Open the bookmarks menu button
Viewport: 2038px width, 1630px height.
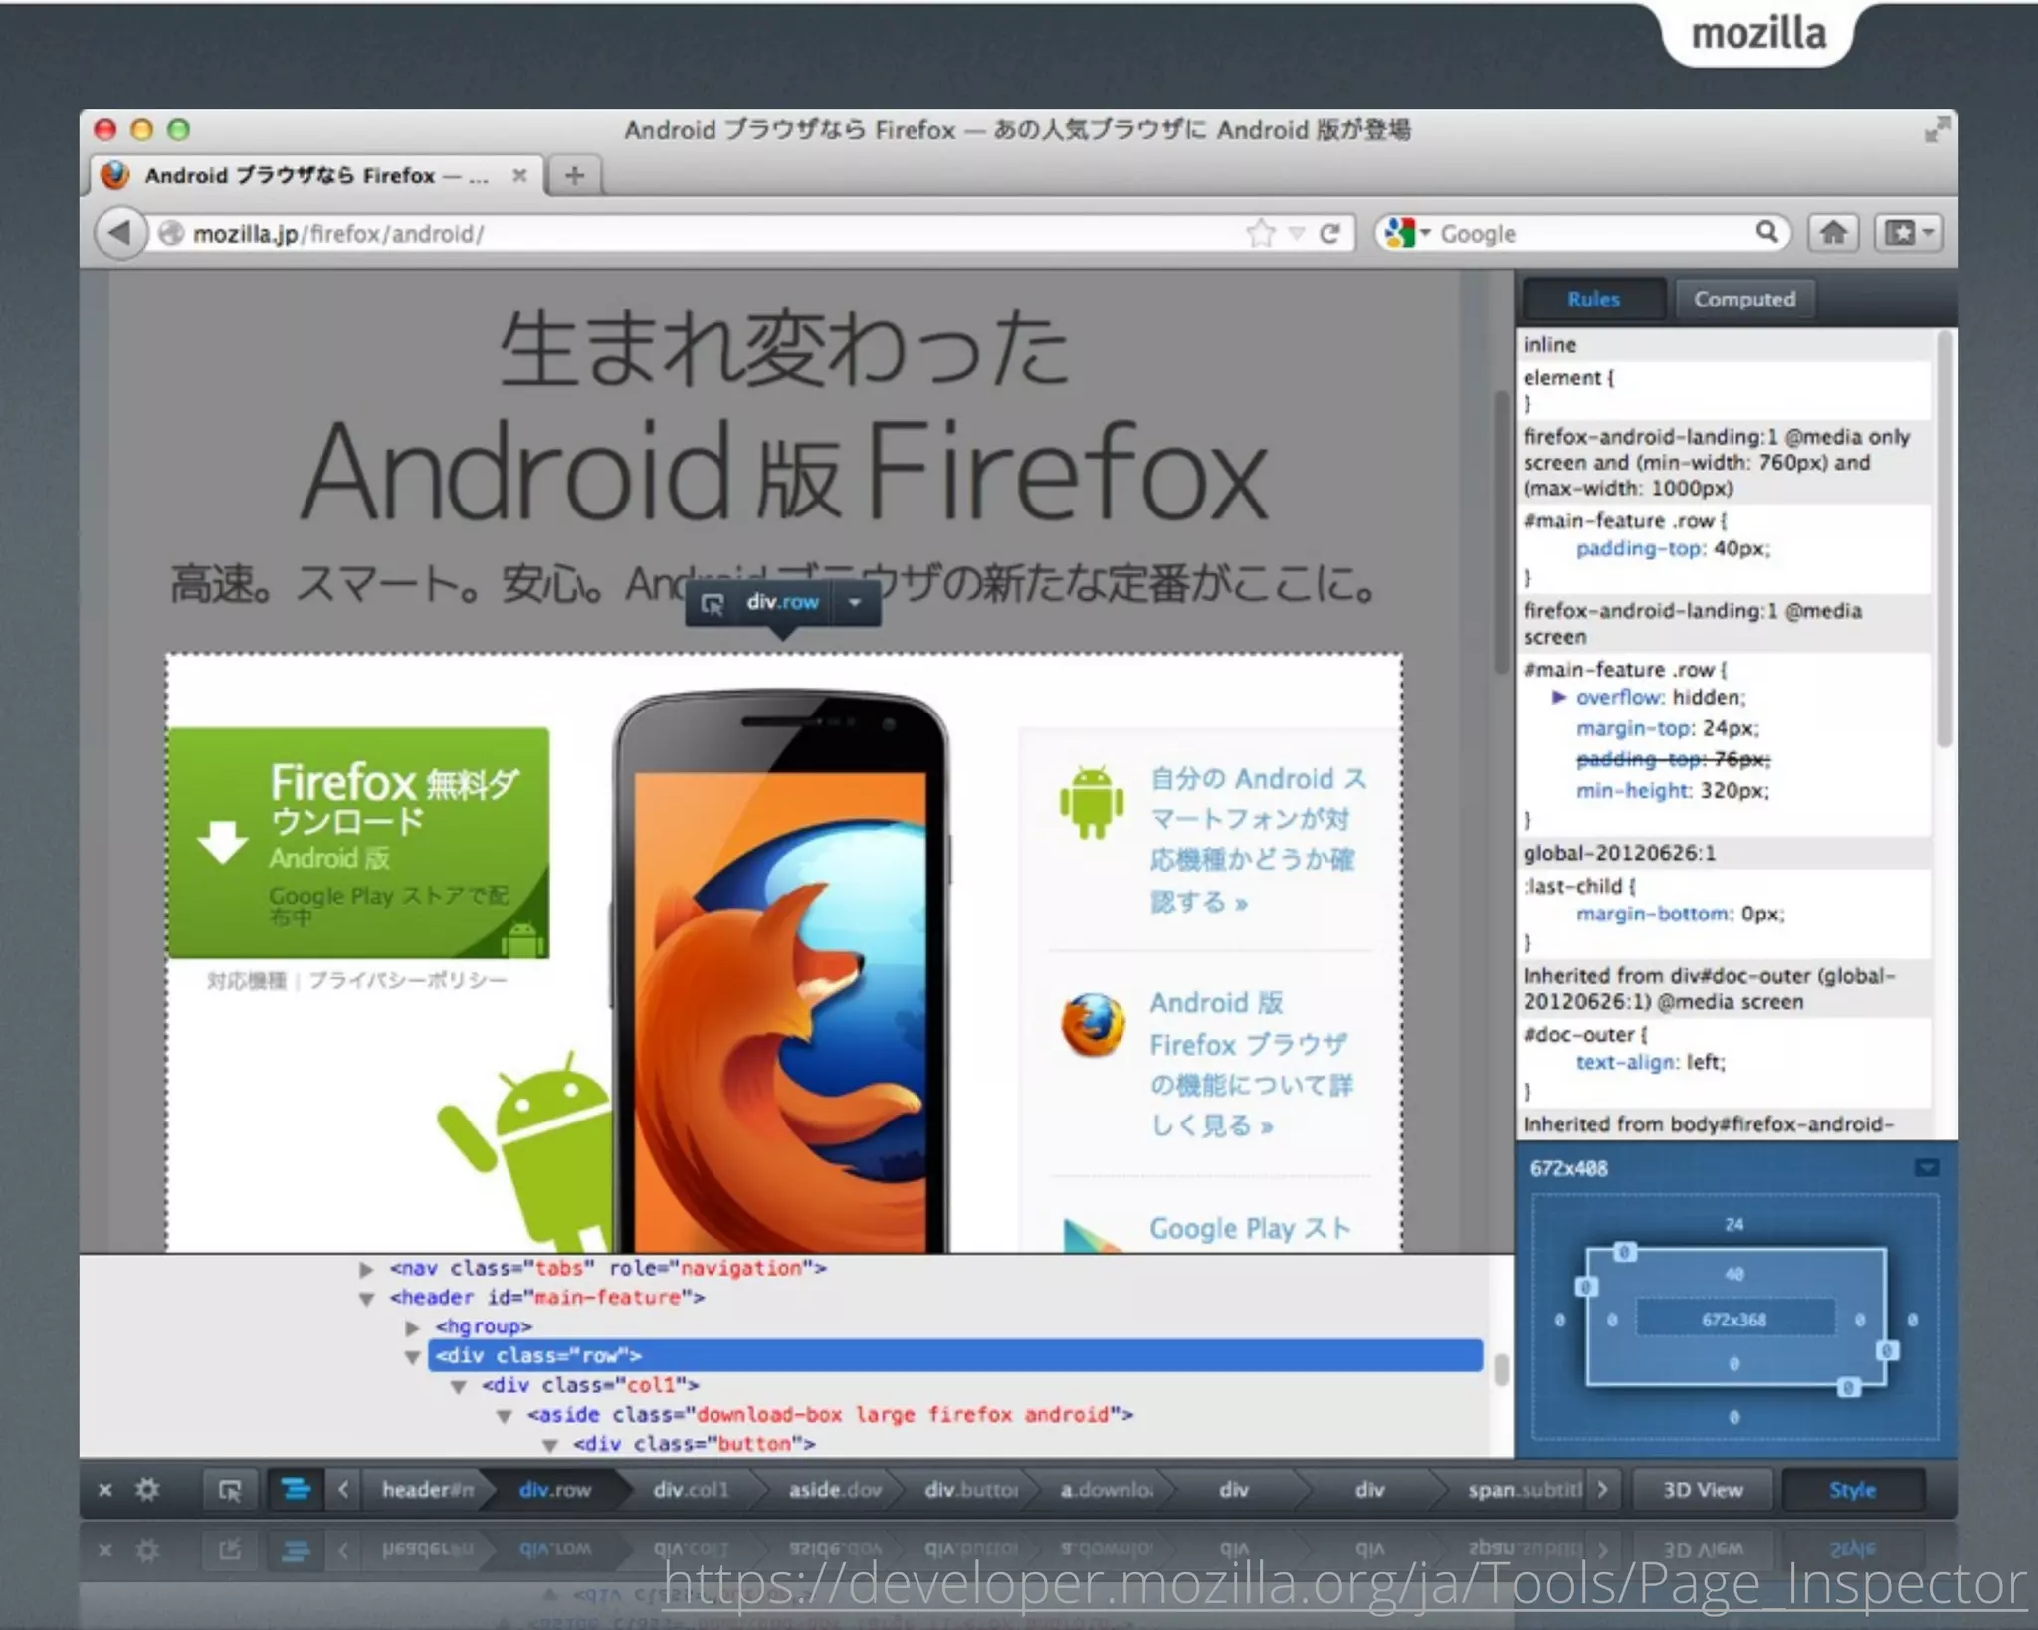pyautogui.click(x=1909, y=233)
